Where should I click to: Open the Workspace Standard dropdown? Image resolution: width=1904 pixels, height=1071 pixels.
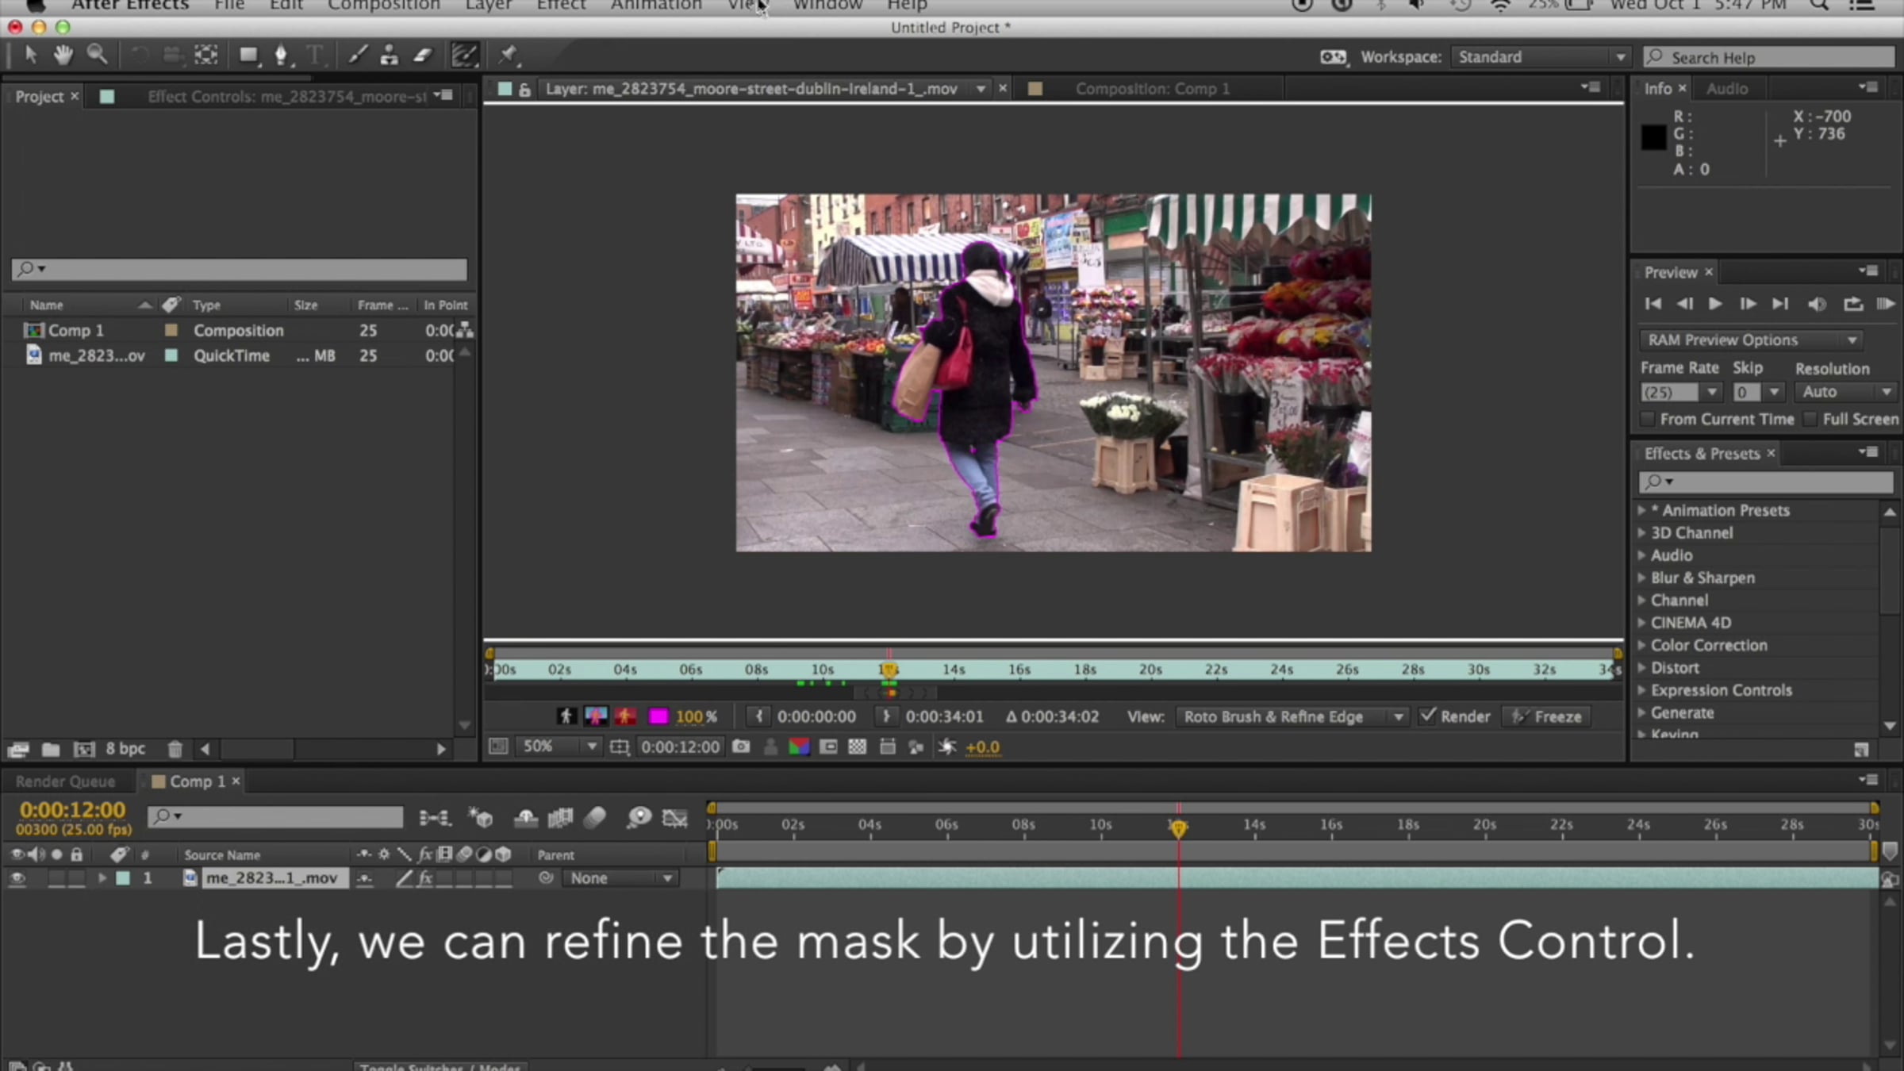point(1539,57)
